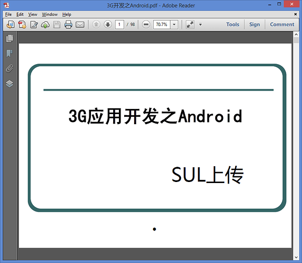Toggle the Attachments paperclip panel
Viewport: 302px width, 263px height.
(9, 68)
